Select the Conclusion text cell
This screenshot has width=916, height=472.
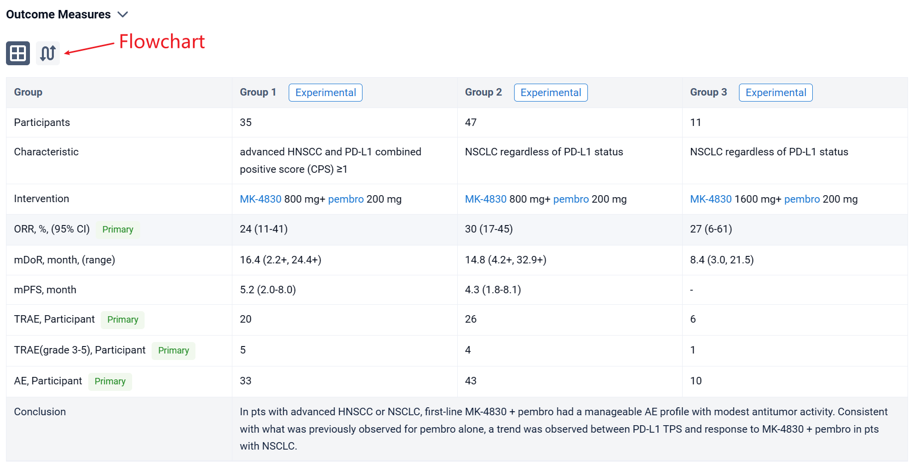(563, 429)
